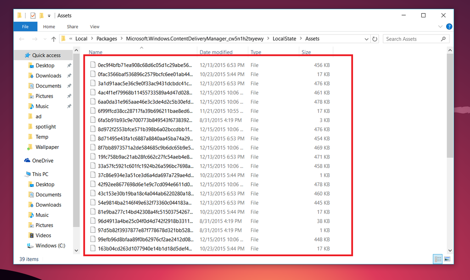Open the File menu

pos(25,27)
